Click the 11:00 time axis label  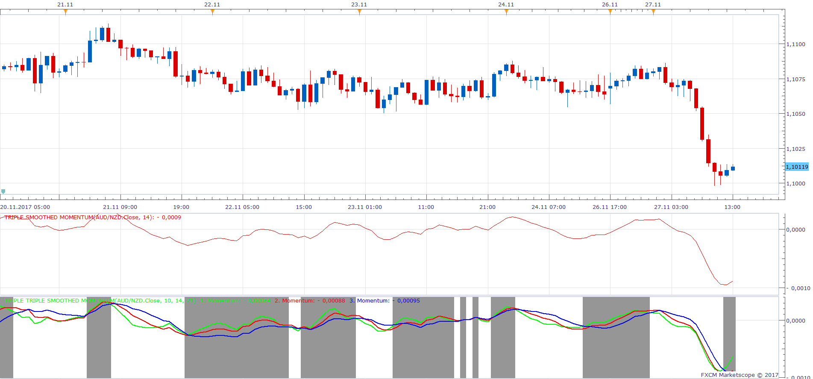coord(426,207)
